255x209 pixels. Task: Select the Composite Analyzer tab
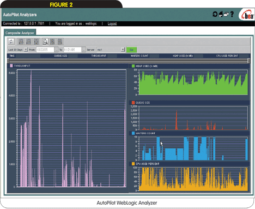click(x=20, y=33)
